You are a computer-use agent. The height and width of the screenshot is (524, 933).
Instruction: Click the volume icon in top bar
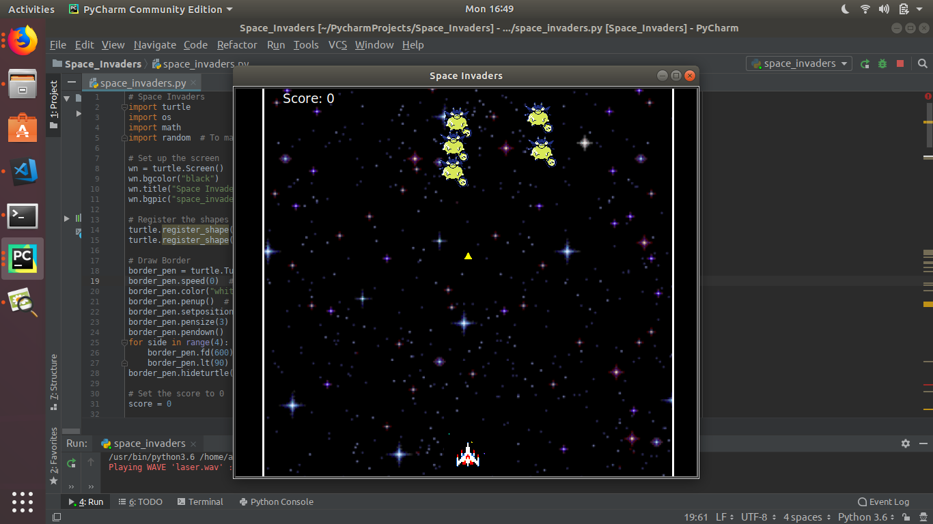click(885, 9)
